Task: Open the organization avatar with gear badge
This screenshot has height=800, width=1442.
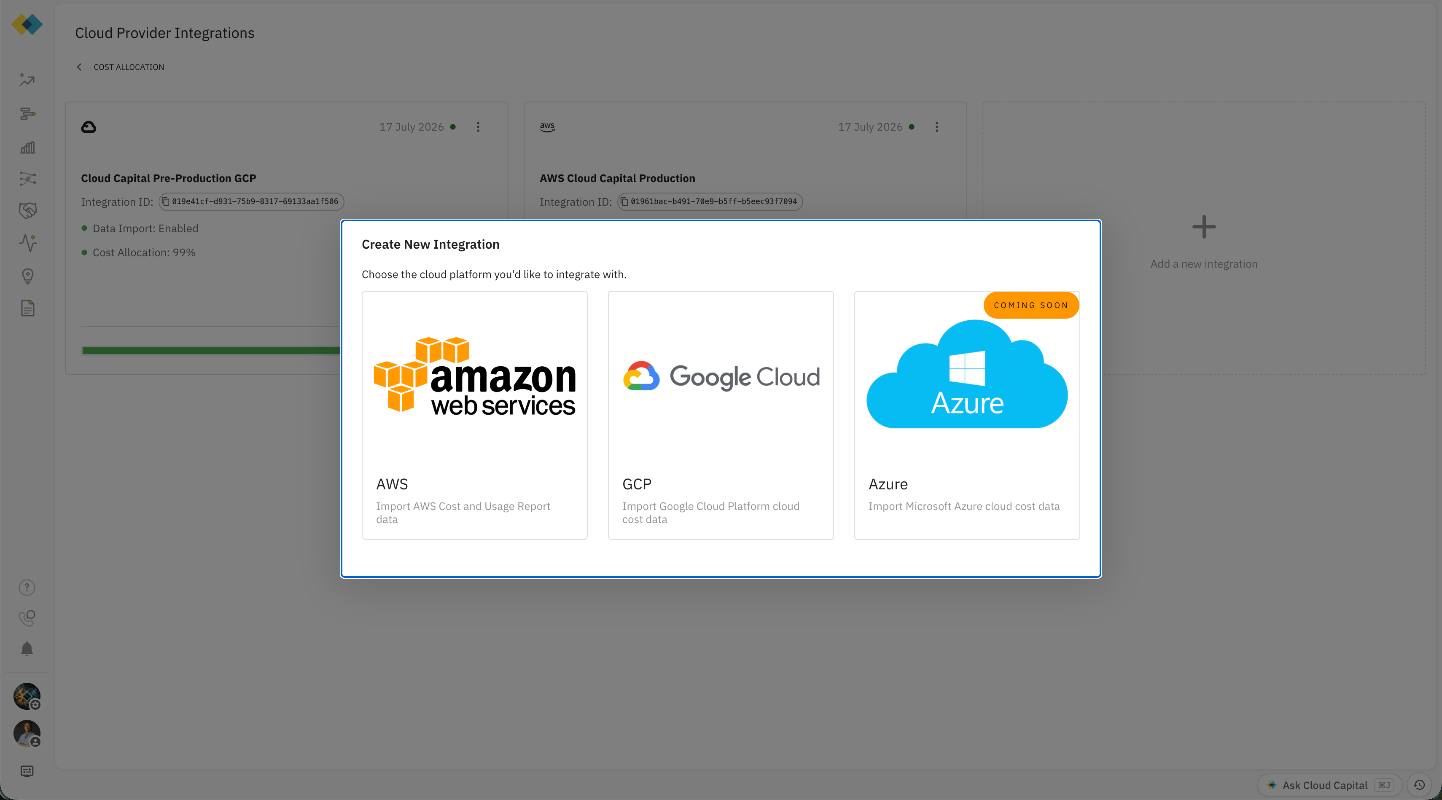Action: point(27,696)
